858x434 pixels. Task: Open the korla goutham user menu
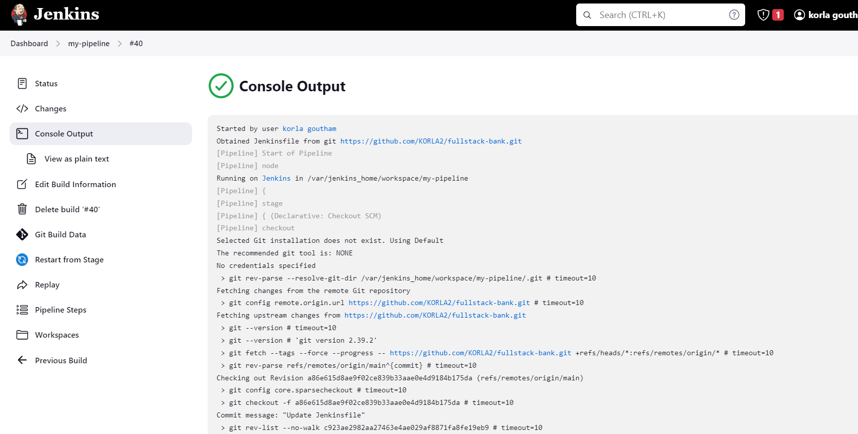tap(825, 15)
